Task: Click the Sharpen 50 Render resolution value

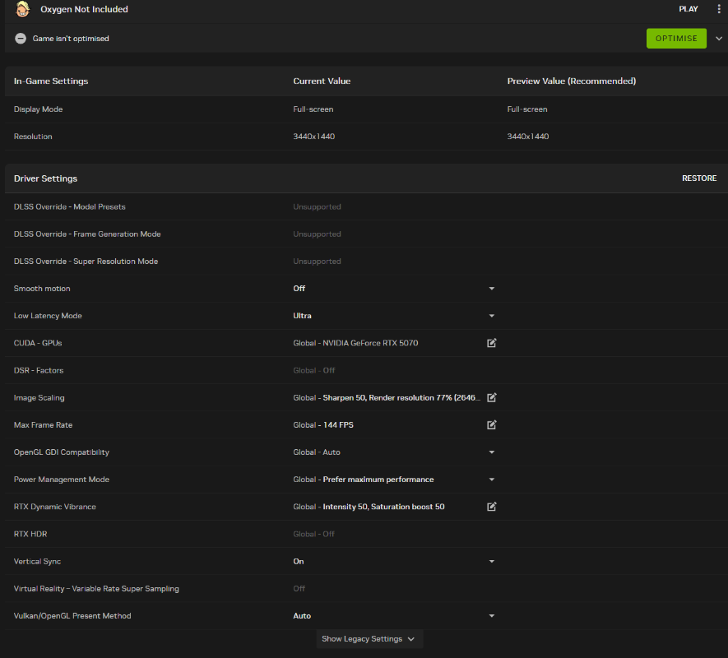Action: (401, 397)
